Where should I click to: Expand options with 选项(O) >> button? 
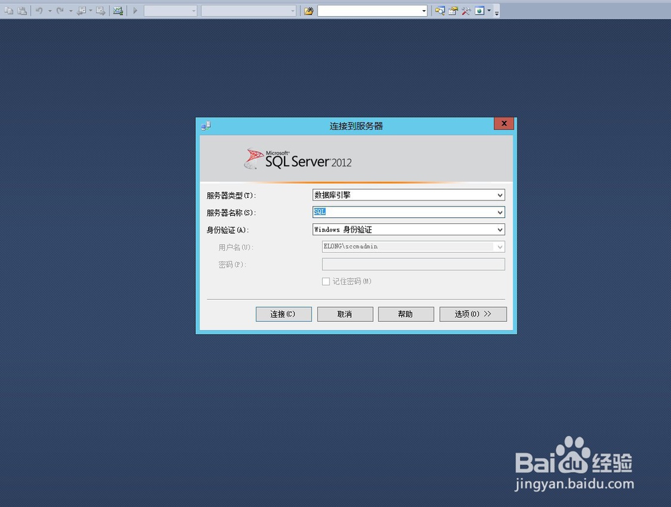pos(473,314)
